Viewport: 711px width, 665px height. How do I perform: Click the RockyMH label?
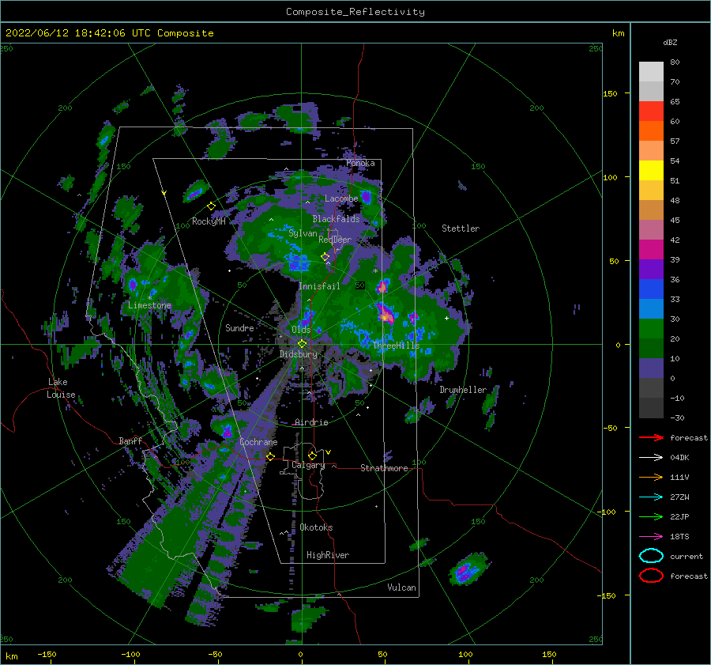209,221
